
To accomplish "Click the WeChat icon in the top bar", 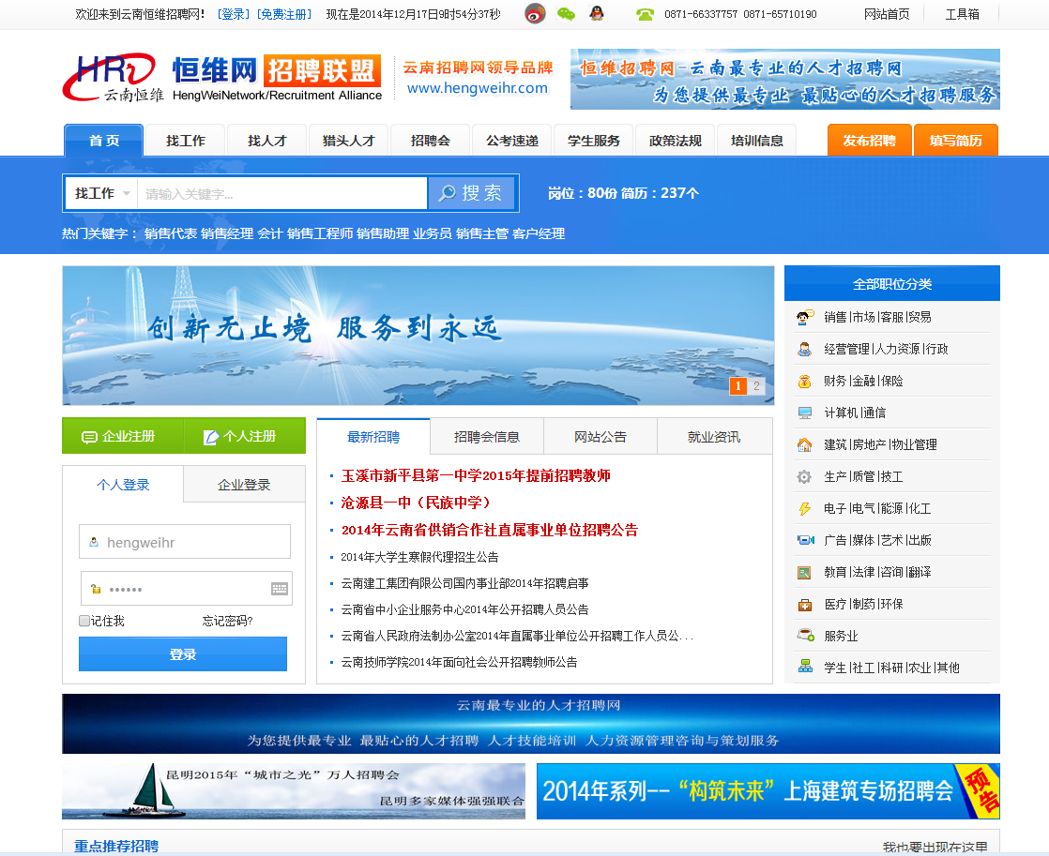I will [x=564, y=13].
